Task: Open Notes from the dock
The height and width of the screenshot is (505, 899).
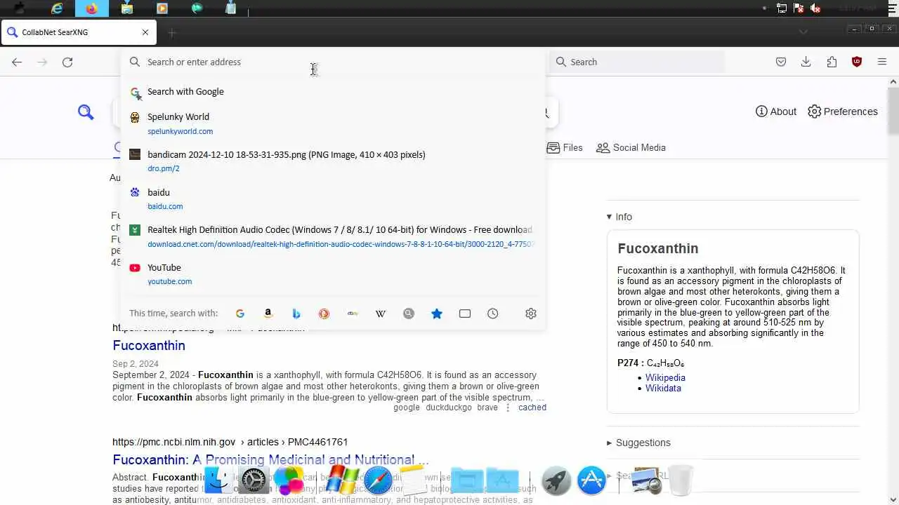Action: pos(413,480)
